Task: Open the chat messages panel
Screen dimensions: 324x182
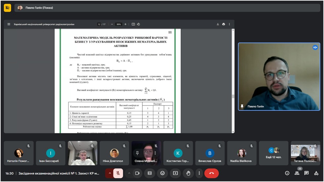Action: point(306,173)
